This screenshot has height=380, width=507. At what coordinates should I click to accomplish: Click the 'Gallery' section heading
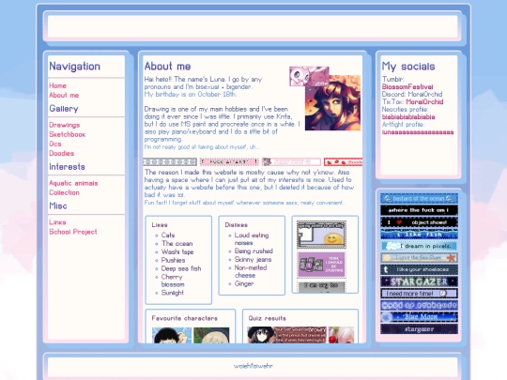[x=64, y=109]
